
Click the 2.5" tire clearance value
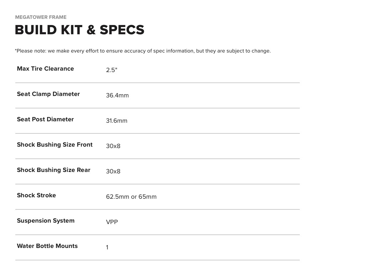[112, 70]
